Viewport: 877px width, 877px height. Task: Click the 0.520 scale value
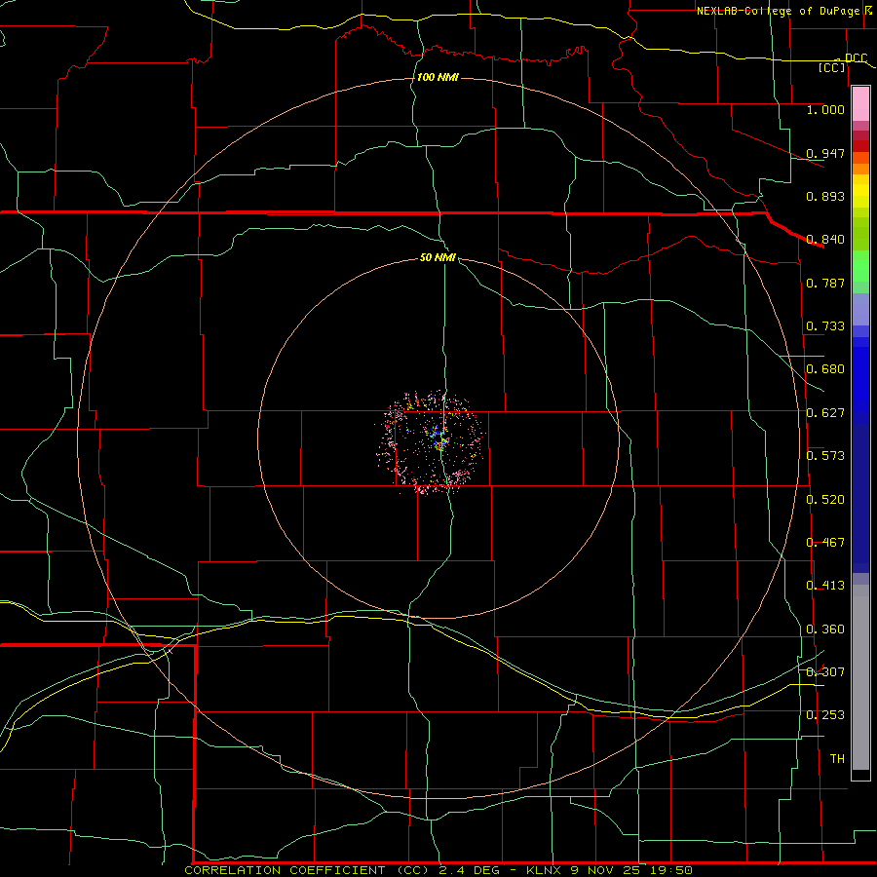(x=825, y=500)
